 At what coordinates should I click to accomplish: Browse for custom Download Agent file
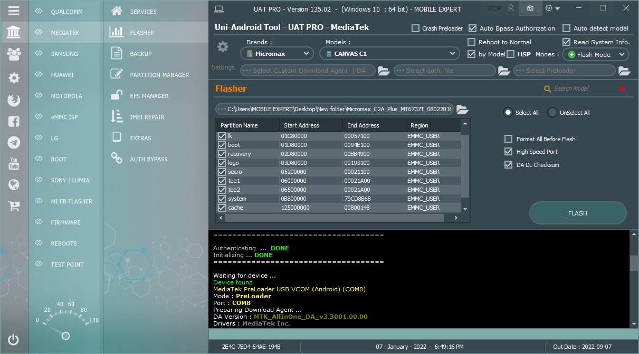click(384, 71)
